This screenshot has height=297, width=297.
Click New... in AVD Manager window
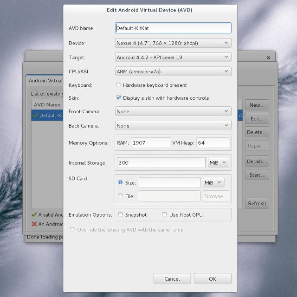[x=257, y=105]
